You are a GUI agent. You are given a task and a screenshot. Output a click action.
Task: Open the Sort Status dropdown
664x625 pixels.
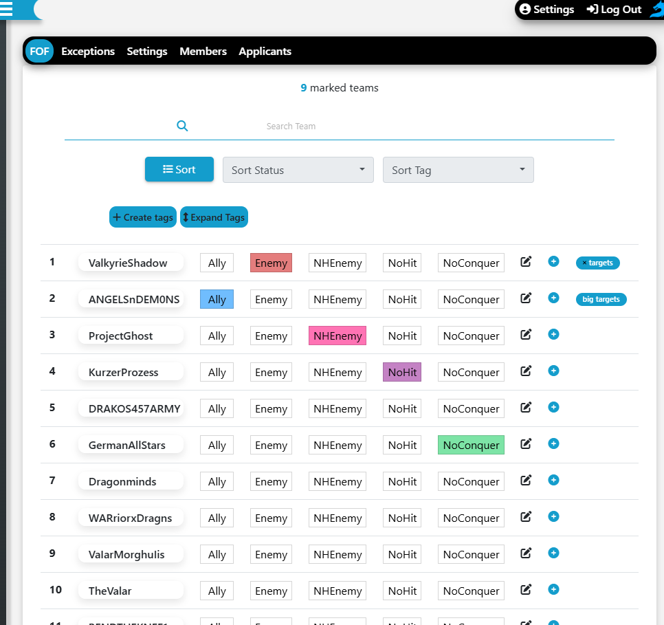click(298, 170)
